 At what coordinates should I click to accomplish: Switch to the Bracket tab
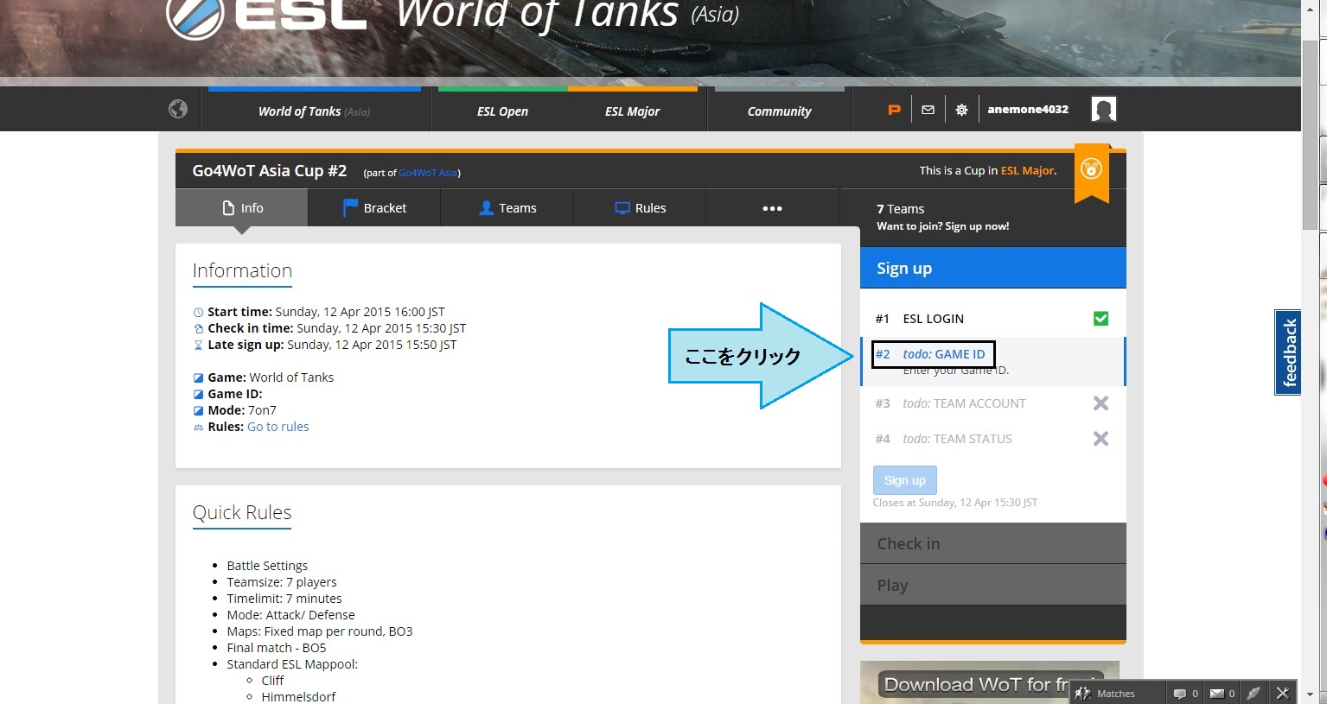point(374,208)
